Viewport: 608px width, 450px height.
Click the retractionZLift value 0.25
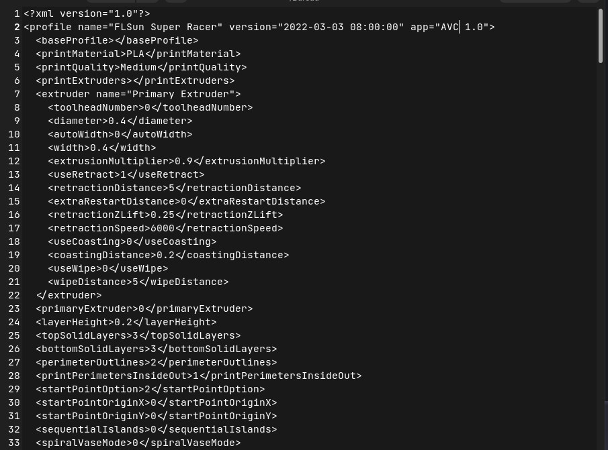click(x=163, y=215)
